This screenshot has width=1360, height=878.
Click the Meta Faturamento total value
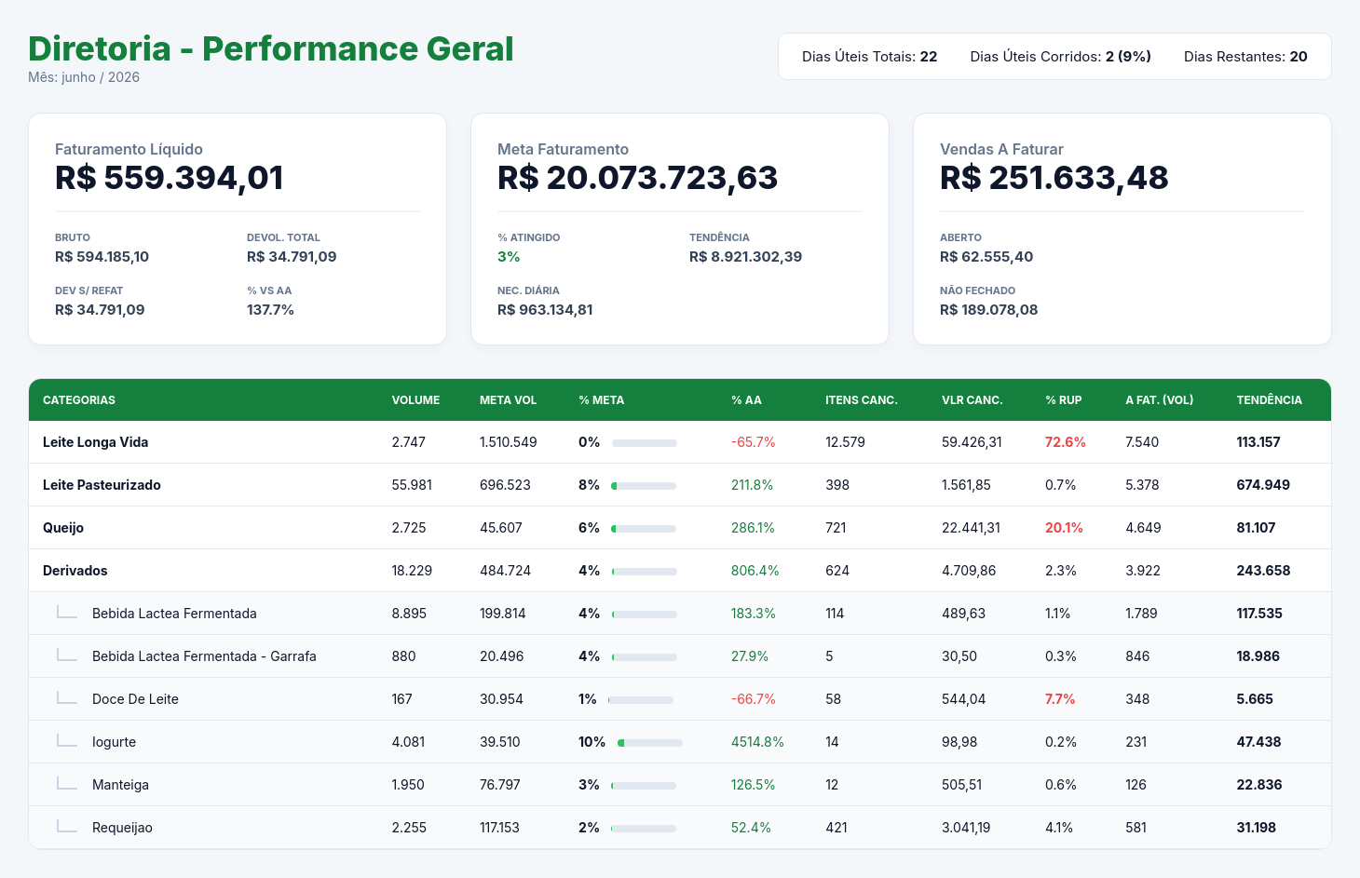[637, 178]
